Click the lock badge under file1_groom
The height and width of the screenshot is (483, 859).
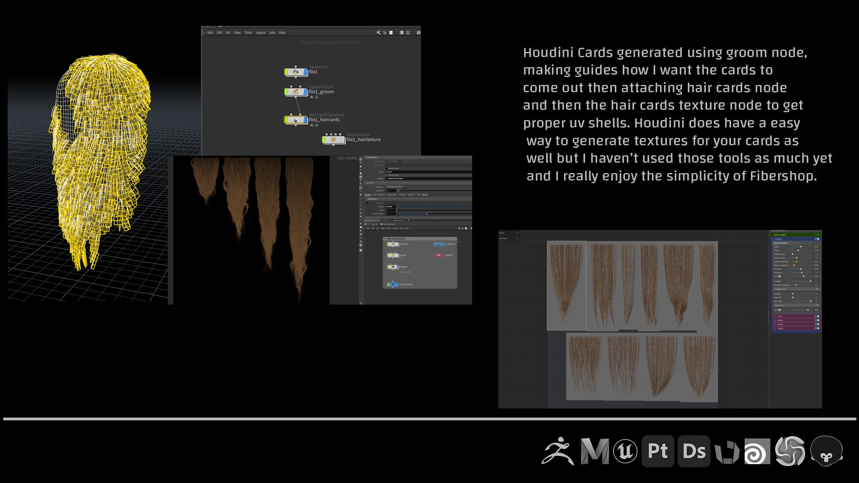tap(317, 97)
